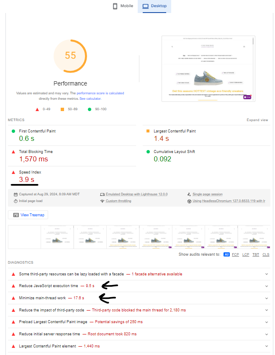
Task: Show only TBT relevant audits
Action: coord(255,254)
